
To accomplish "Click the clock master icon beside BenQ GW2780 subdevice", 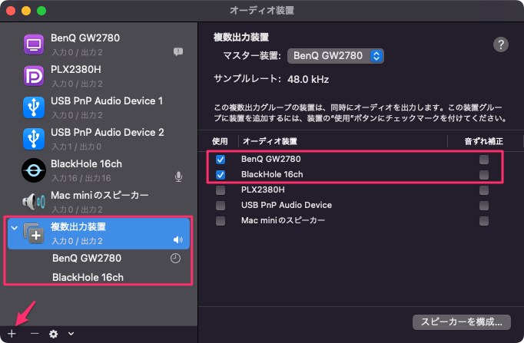I will point(175,259).
